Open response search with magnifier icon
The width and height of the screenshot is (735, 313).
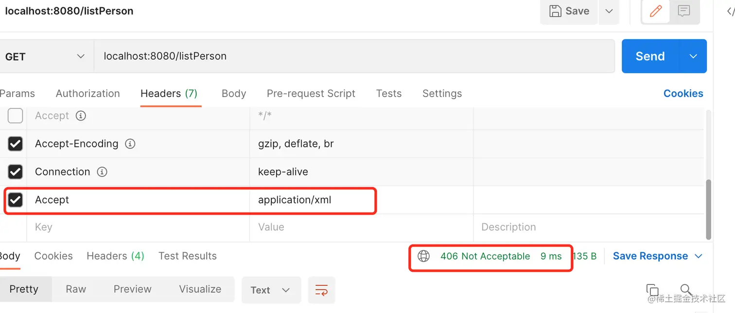(x=686, y=290)
